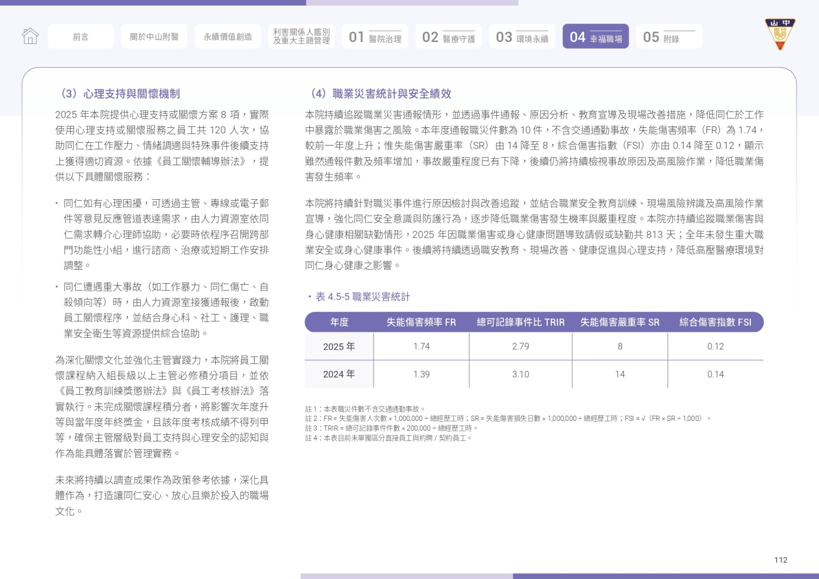This screenshot has height=579, width=819.
Task: Click the page number 112
Action: pos(780,560)
